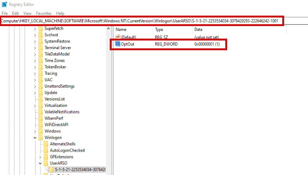Screen dimensions: 308x175
Task: Select the TokenBroker key label
Action: point(55,67)
